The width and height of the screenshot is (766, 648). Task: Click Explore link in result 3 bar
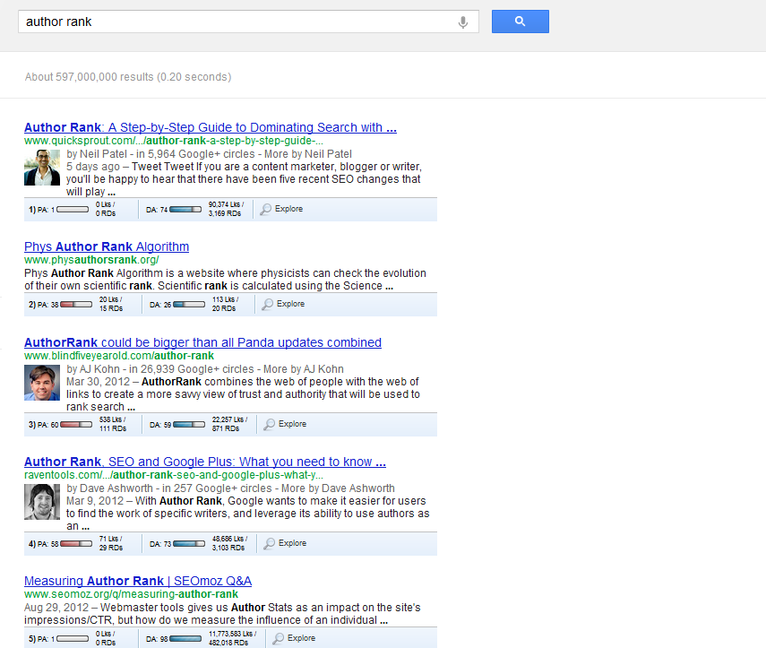pos(293,424)
